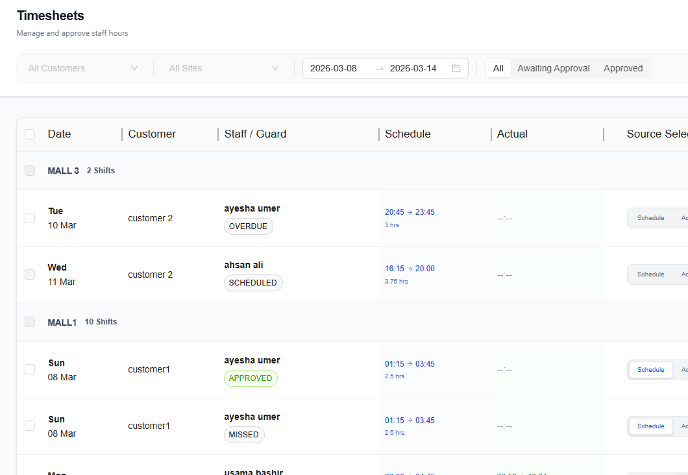Image resolution: width=688 pixels, height=475 pixels.
Task: Click the MISSED status badge
Action: pyautogui.click(x=244, y=435)
